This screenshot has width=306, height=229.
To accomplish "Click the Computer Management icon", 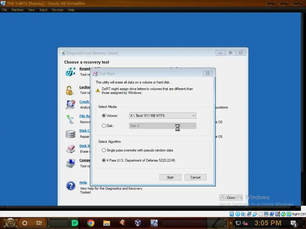I will pyautogui.click(x=71, y=163).
